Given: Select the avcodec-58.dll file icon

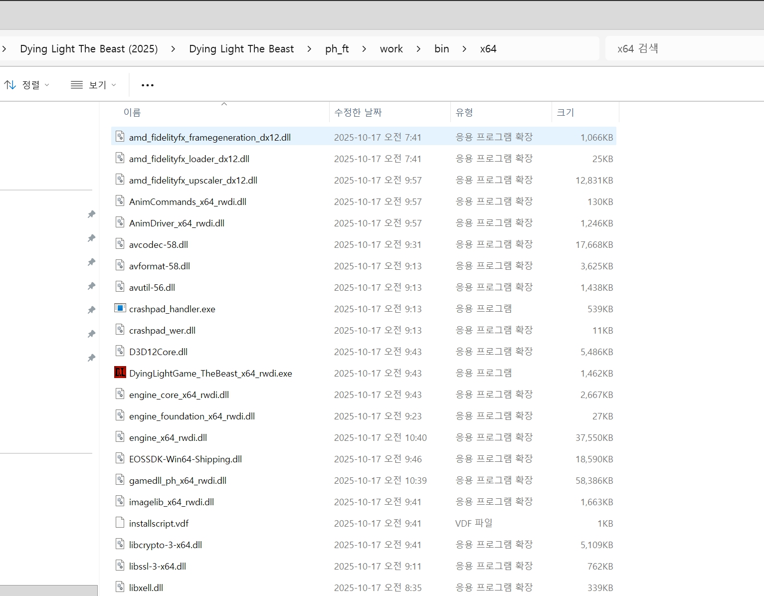Looking at the screenshot, I should click(120, 244).
